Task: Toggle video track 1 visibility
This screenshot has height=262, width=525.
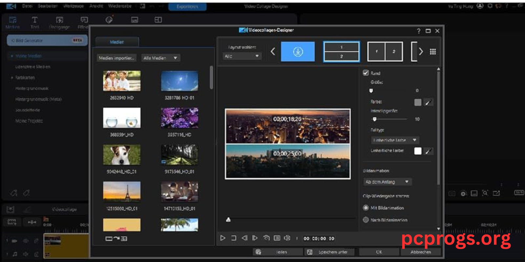Action: point(26,241)
